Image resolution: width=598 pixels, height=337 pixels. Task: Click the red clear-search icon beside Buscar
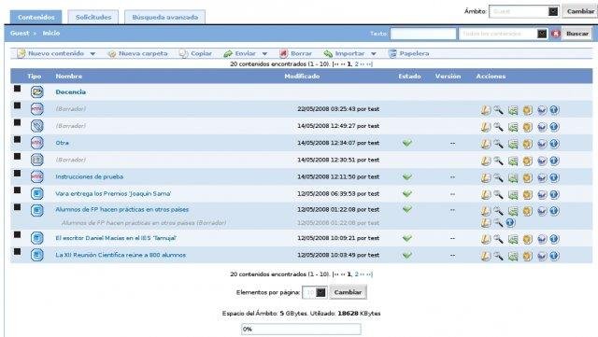[556, 34]
